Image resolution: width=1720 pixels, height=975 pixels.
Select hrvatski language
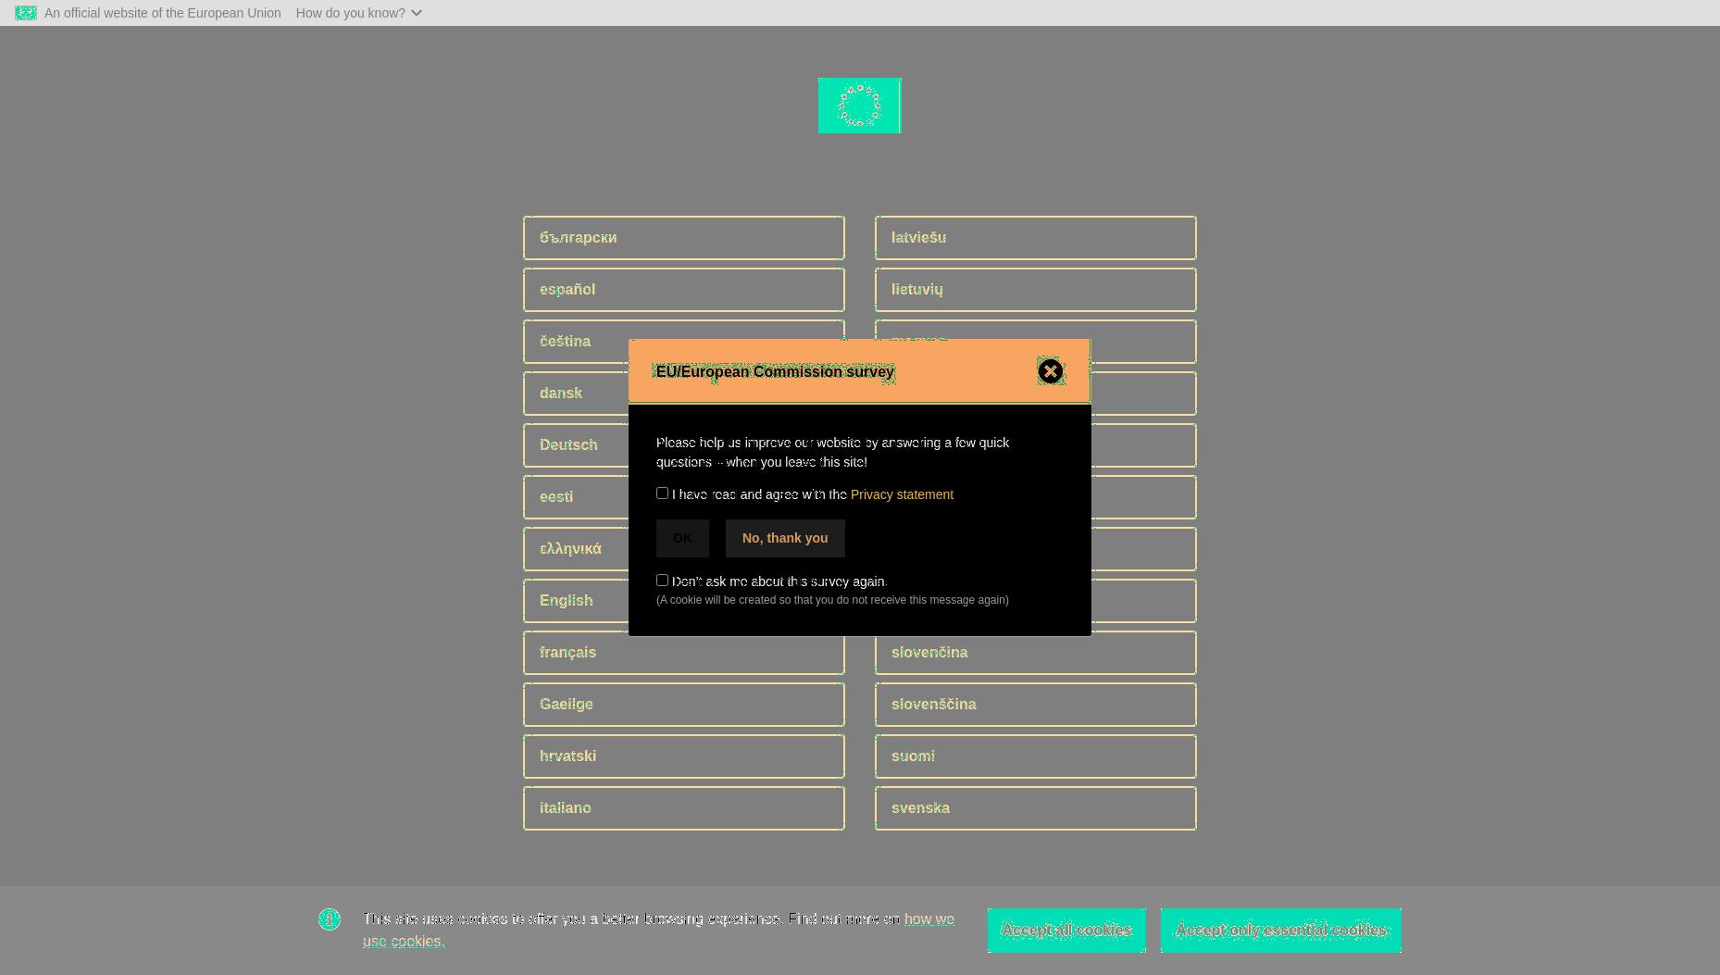tap(684, 756)
